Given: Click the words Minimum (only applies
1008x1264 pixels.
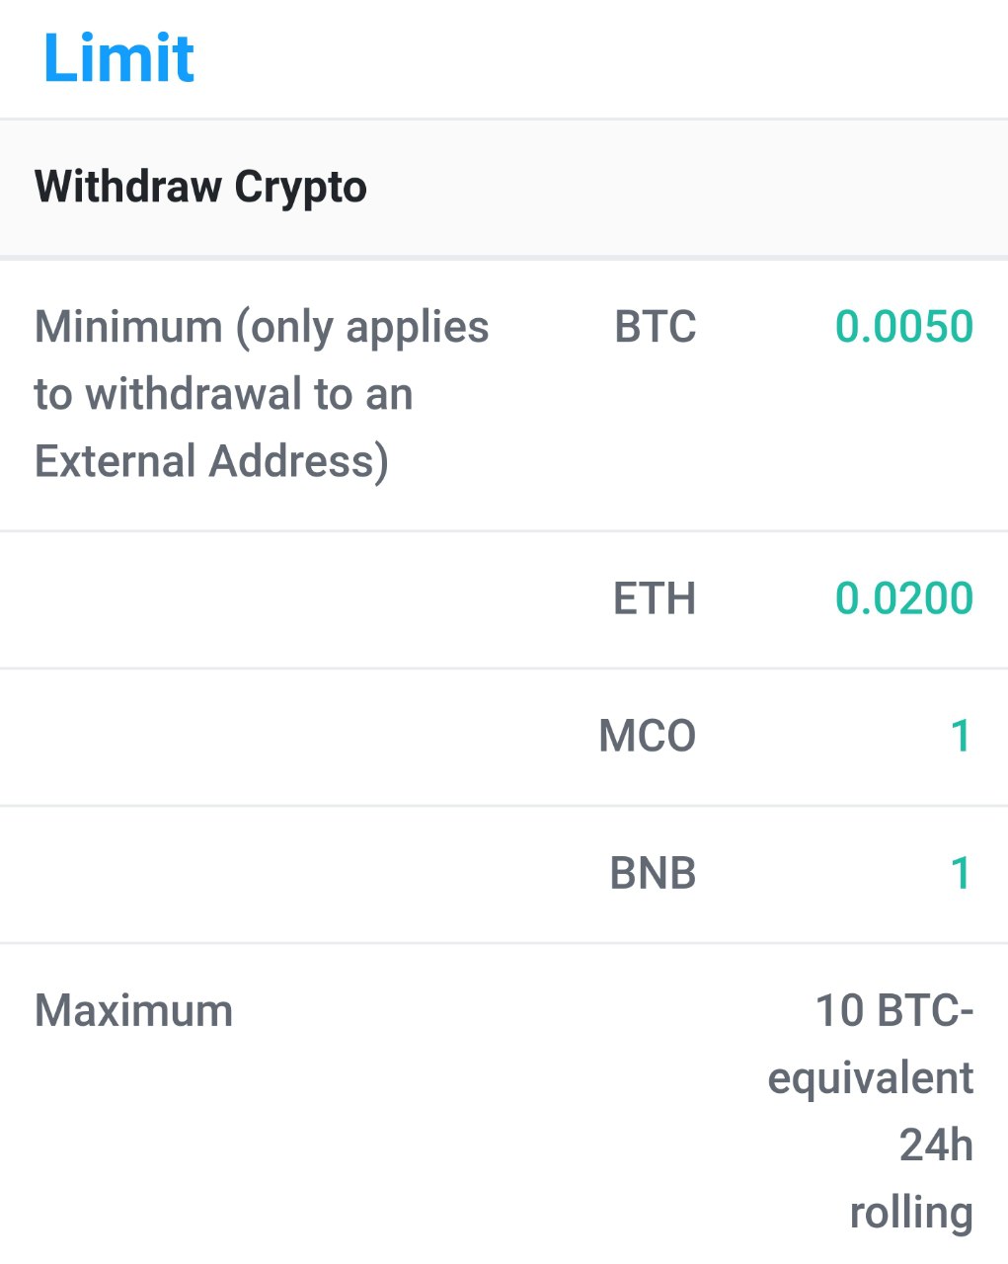Looking at the screenshot, I should point(262,327).
